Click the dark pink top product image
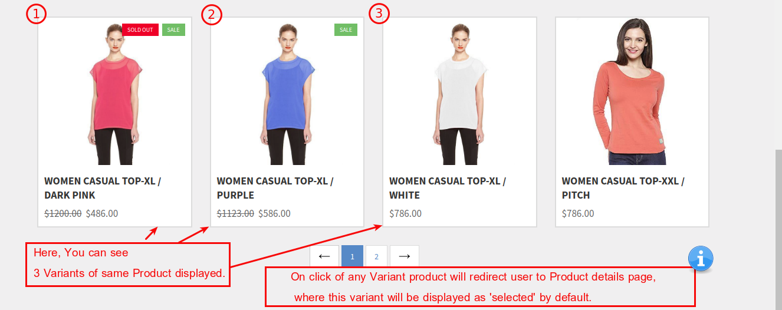782x310 pixels. coord(114,94)
